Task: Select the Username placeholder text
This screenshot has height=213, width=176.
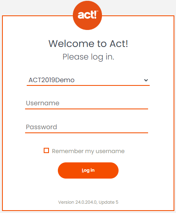Action: click(42, 103)
